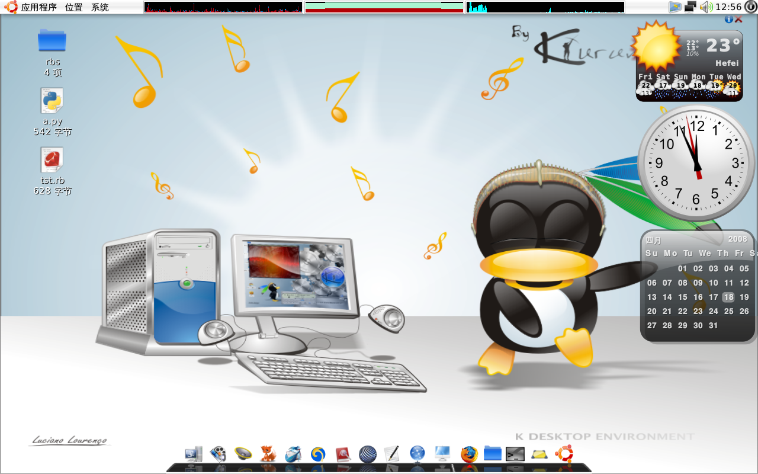Launch the orange fox dock icon

(268, 454)
